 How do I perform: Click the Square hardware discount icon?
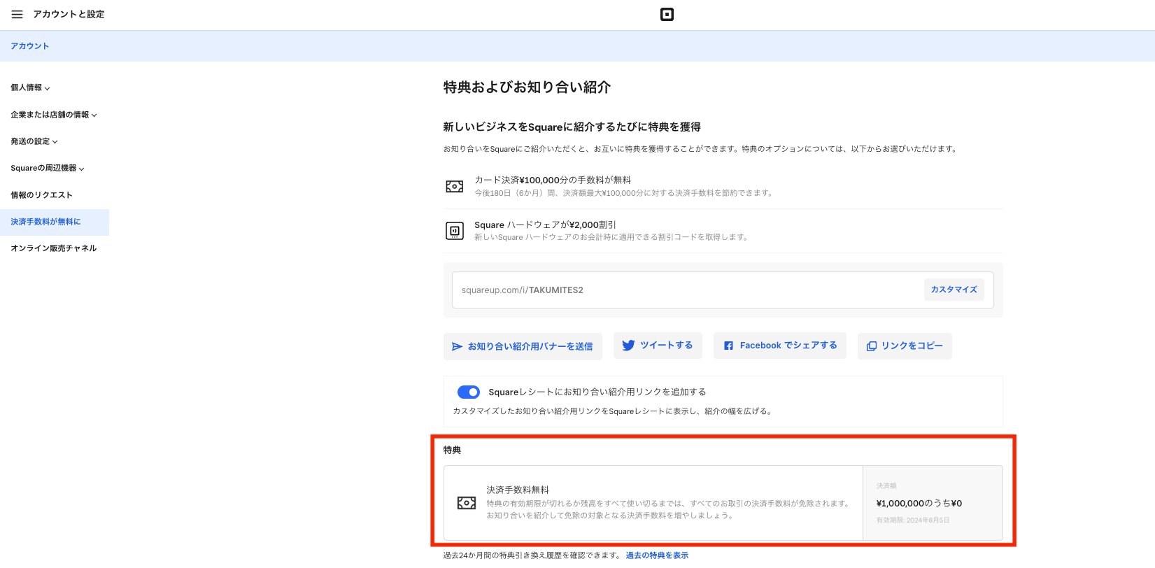tap(455, 231)
